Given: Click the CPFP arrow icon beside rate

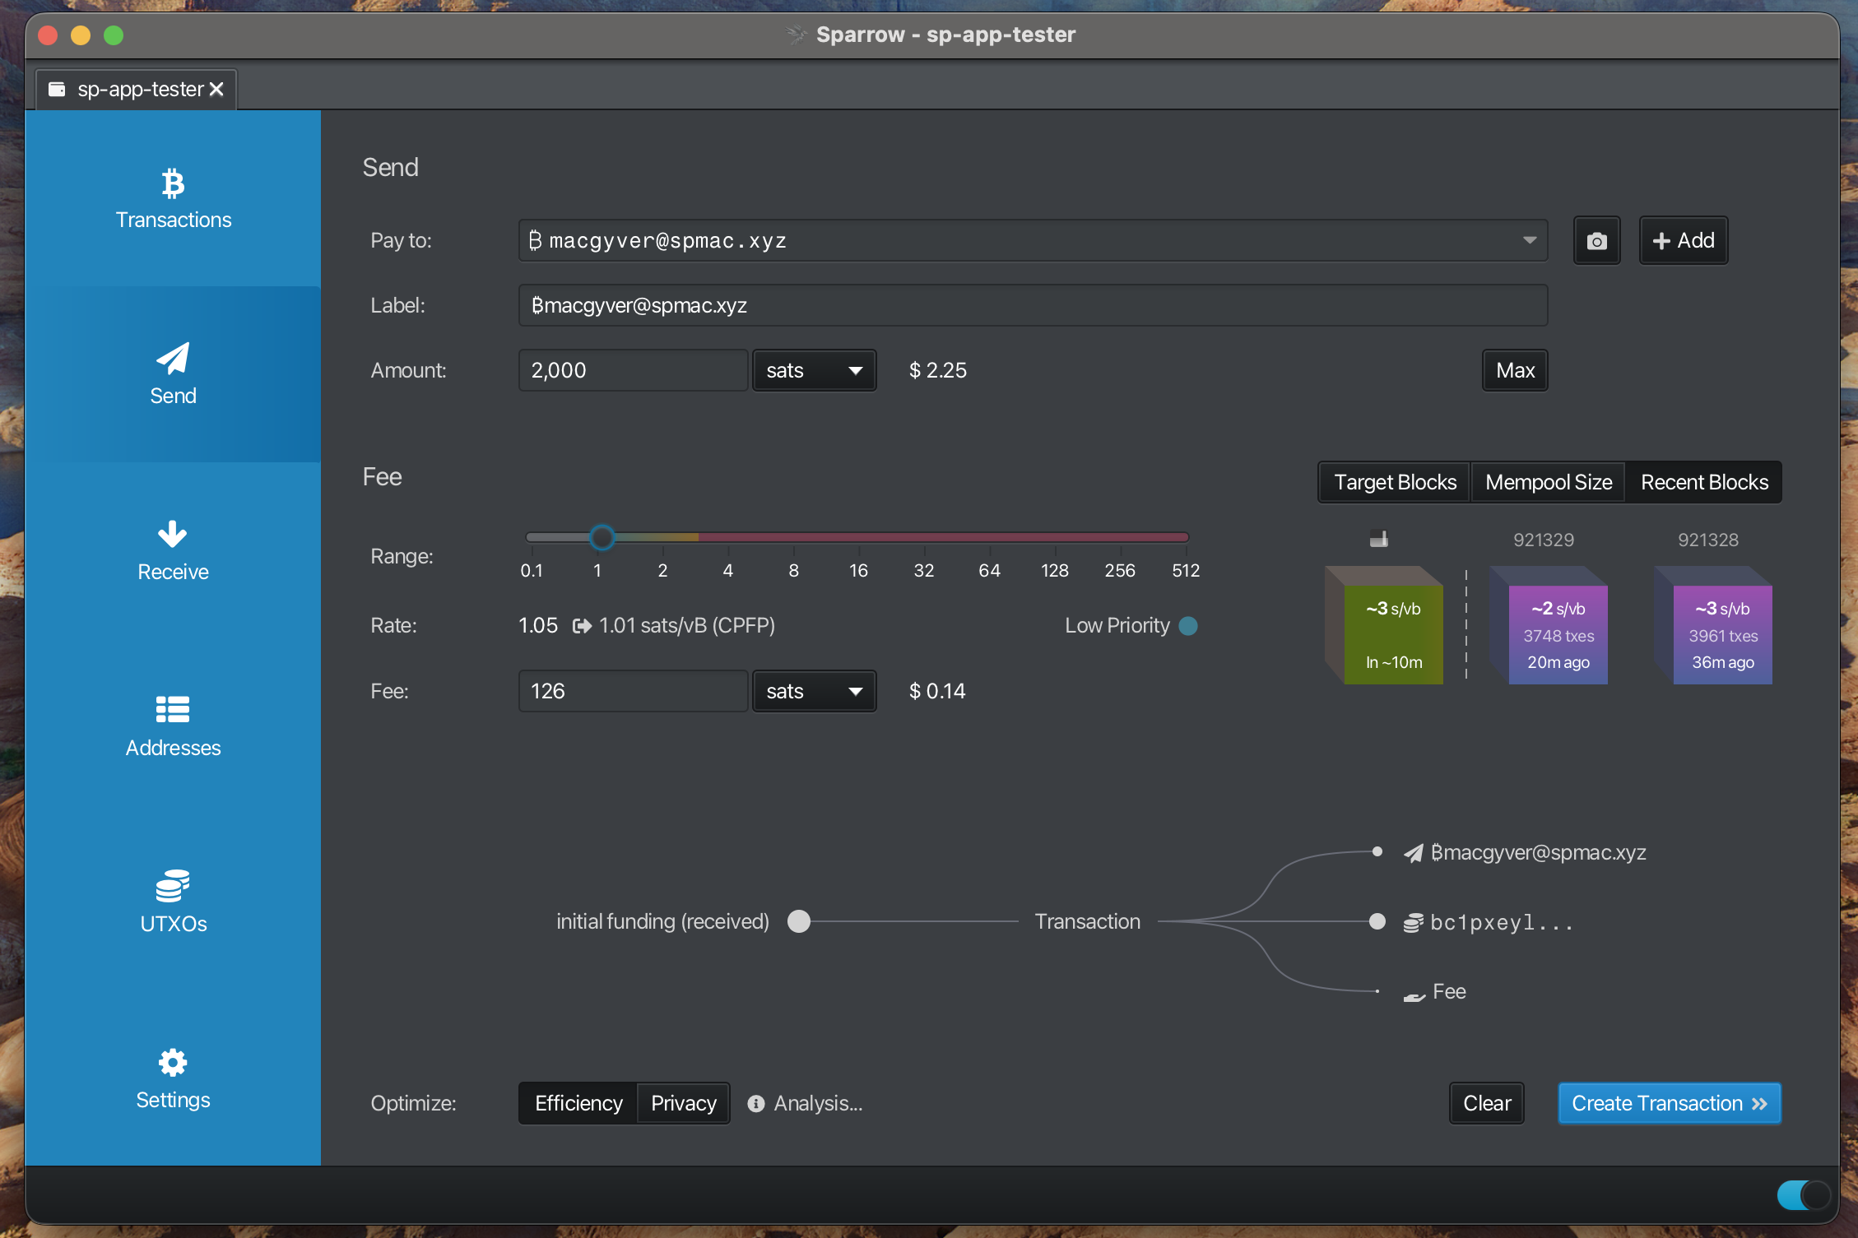Looking at the screenshot, I should tap(582, 626).
